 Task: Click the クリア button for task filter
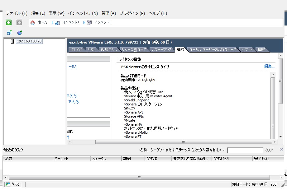(x=269, y=150)
